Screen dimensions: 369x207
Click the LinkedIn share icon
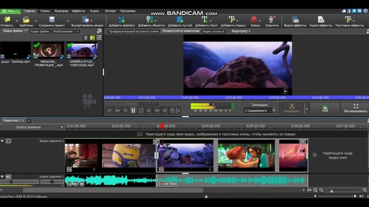tap(360, 11)
